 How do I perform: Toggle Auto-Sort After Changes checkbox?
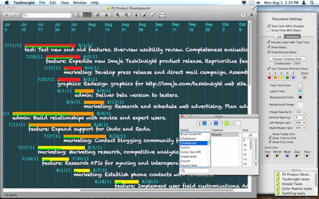point(268,26)
